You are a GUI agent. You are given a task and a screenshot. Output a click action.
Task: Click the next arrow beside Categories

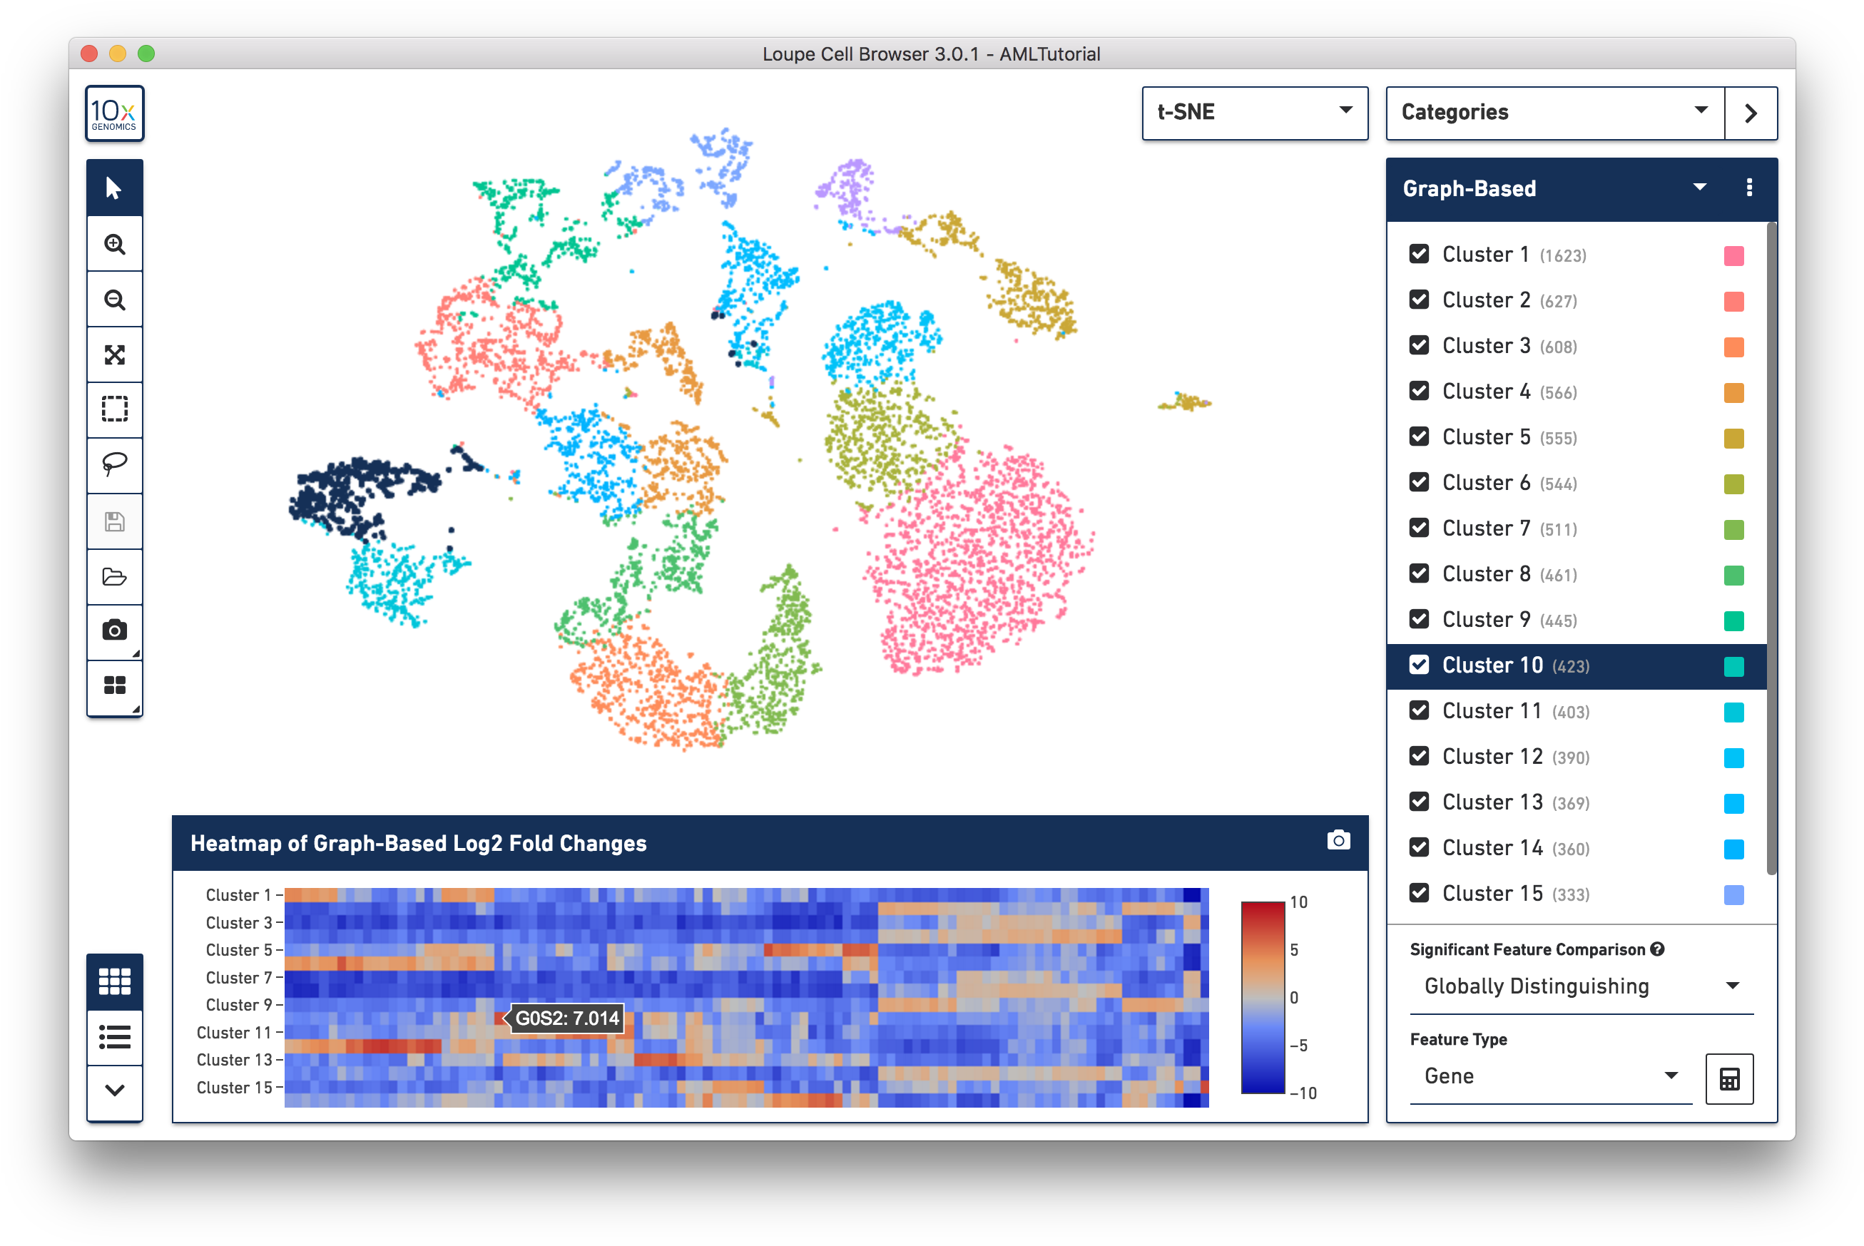click(x=1751, y=113)
